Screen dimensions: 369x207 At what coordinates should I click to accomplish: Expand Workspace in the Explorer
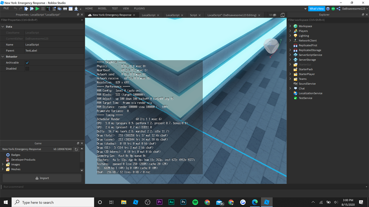coord(290,26)
